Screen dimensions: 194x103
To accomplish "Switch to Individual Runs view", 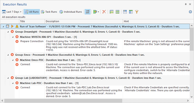I will tap(71, 12).
